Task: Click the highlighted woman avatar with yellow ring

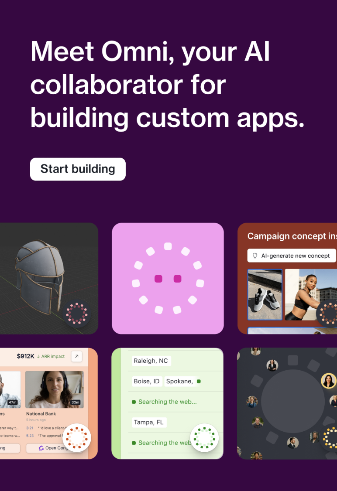Action: (328, 381)
